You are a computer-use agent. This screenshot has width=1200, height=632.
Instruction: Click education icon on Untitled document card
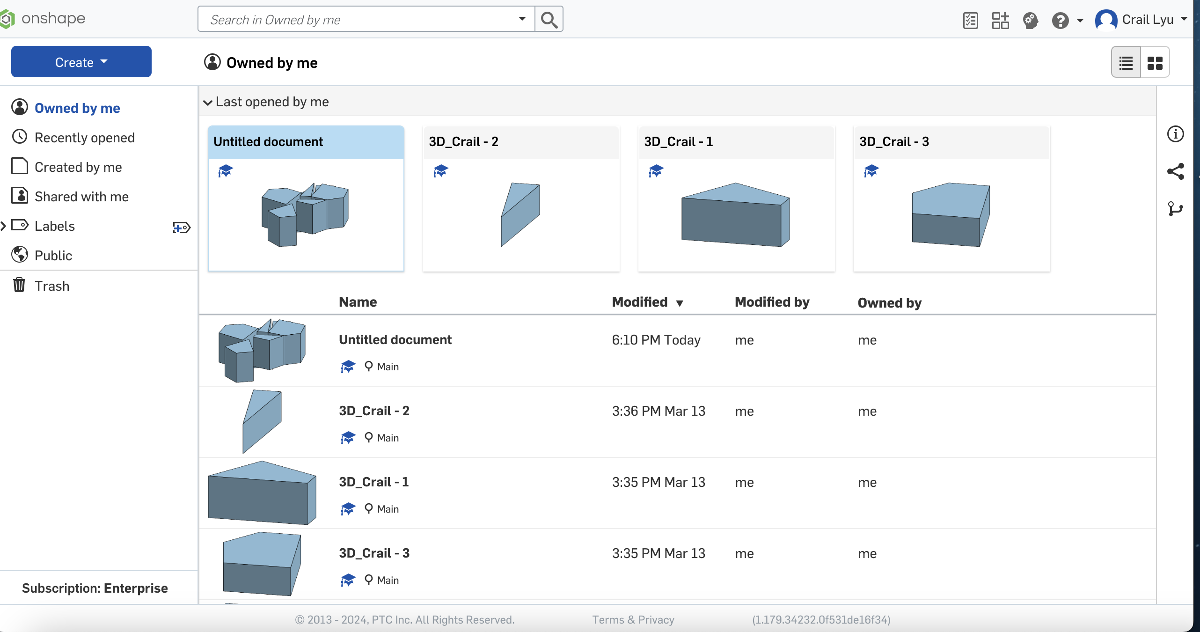click(x=226, y=171)
